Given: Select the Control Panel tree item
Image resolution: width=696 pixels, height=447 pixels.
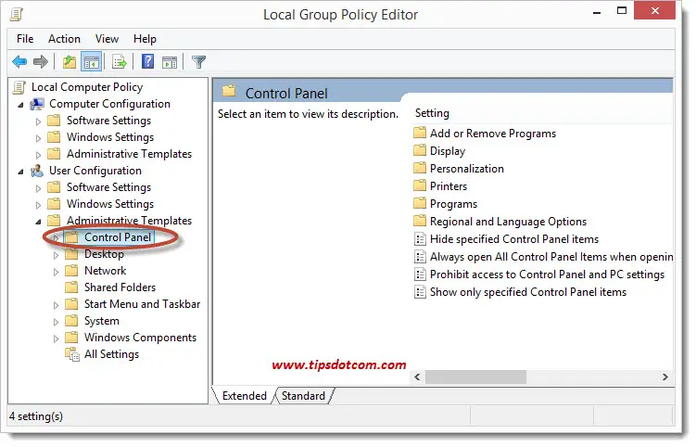Looking at the screenshot, I should point(118,237).
